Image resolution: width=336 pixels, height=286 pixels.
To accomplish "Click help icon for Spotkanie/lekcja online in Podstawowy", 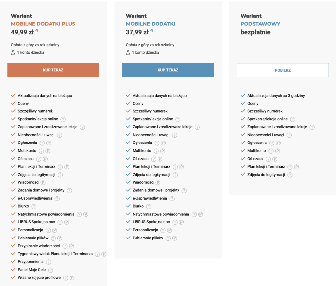I will 293,119.
